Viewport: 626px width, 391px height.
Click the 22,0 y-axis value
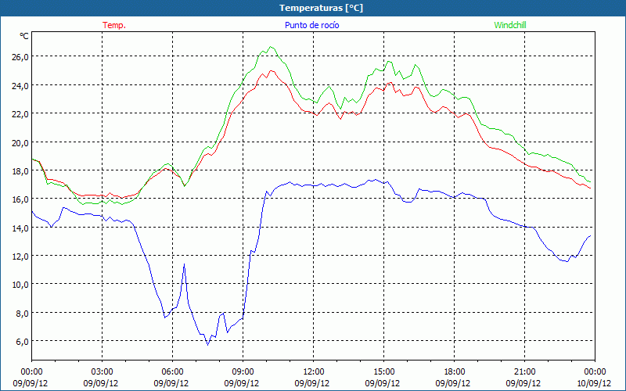click(x=20, y=113)
